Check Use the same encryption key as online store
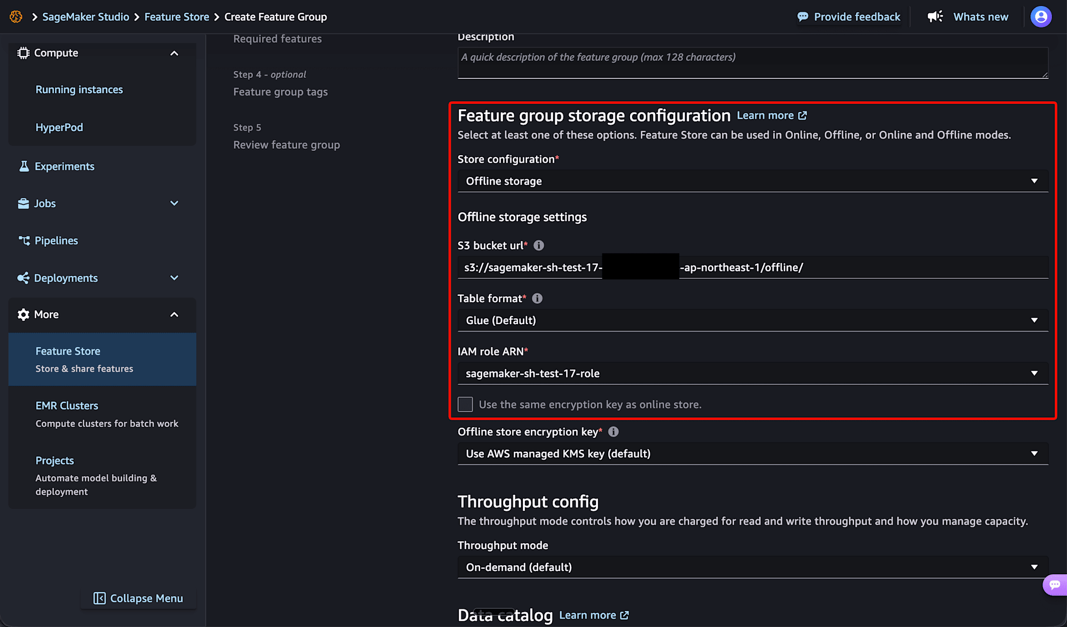Image resolution: width=1067 pixels, height=627 pixels. [x=465, y=404]
